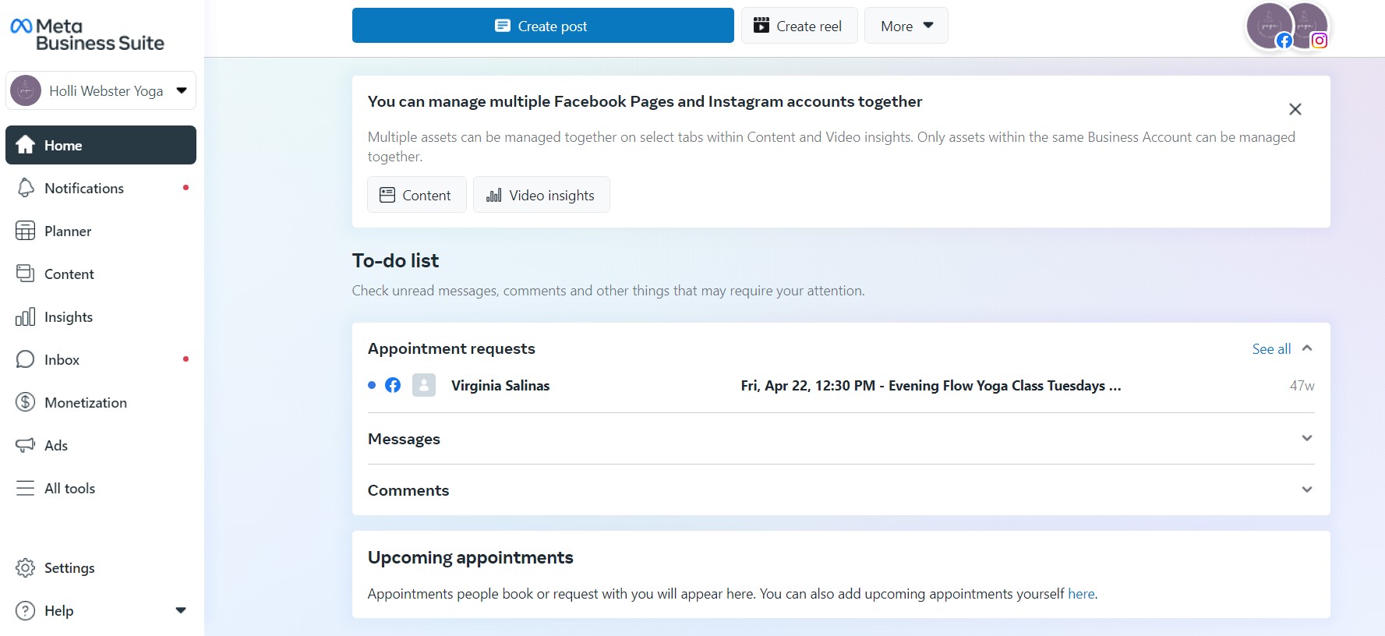Expand the Help dropdown arrow

coord(181,610)
